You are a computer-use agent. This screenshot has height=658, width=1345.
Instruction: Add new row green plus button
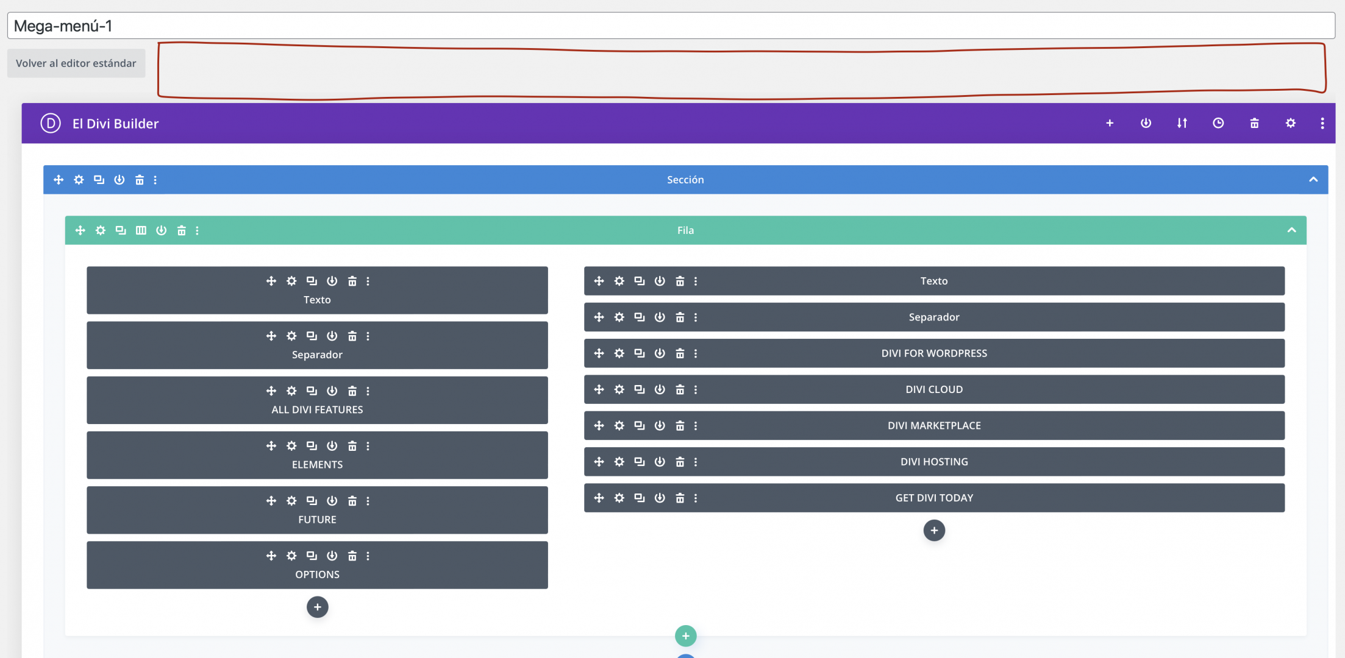pos(686,636)
